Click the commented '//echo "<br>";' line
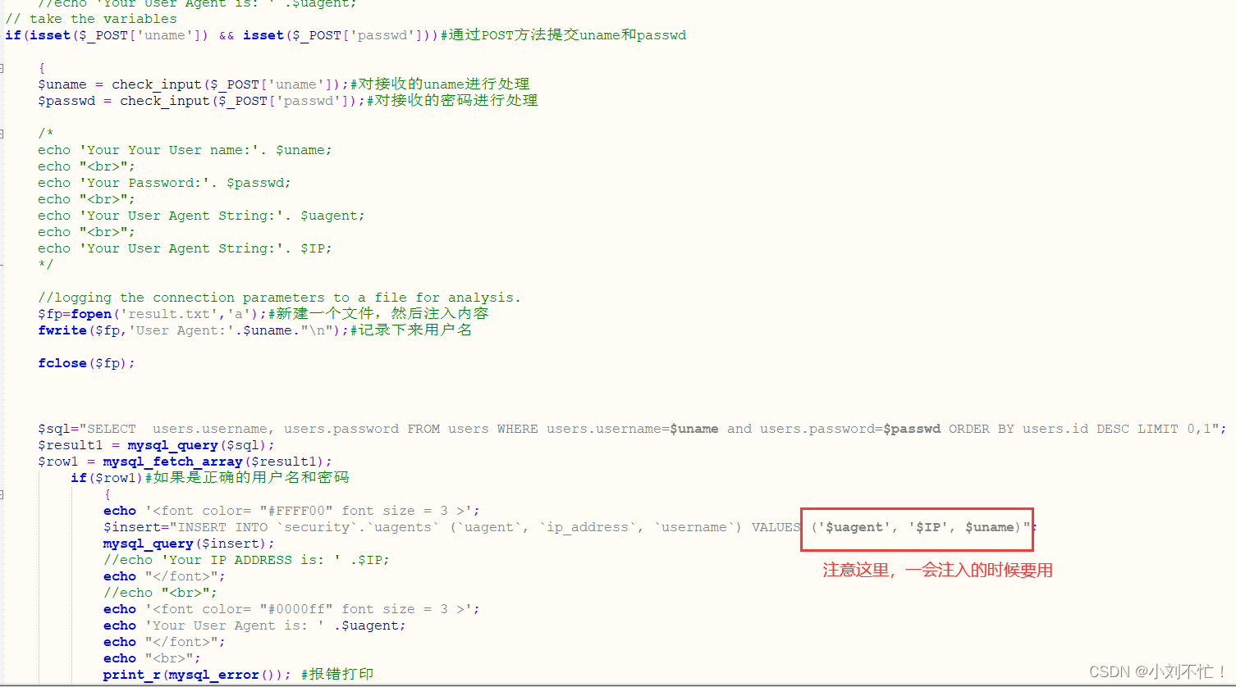This screenshot has width=1236, height=687. [160, 593]
